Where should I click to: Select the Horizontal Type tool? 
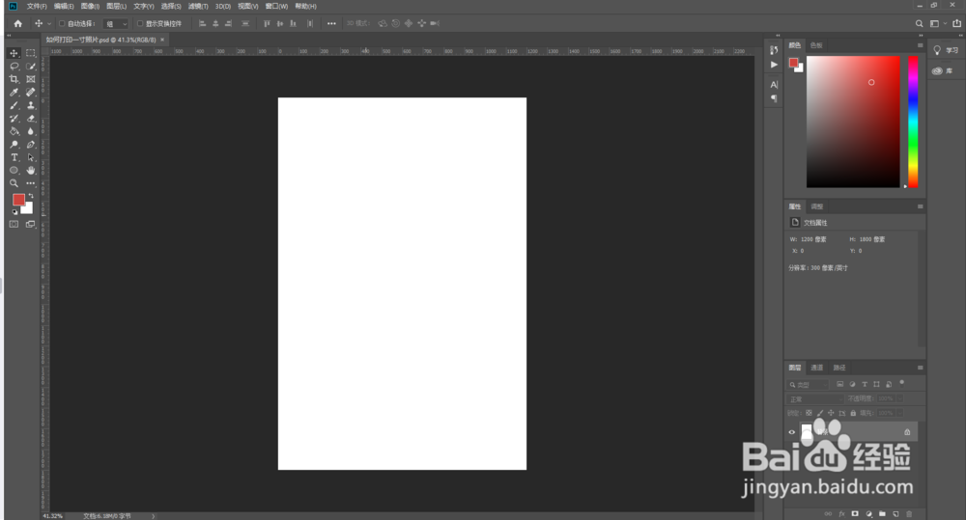point(14,157)
